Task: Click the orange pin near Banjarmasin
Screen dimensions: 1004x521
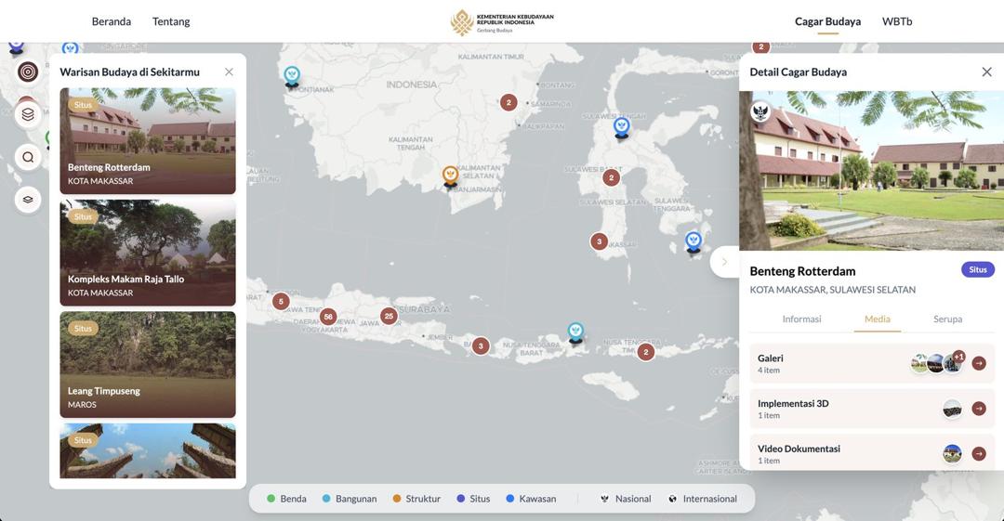Action: [x=450, y=176]
